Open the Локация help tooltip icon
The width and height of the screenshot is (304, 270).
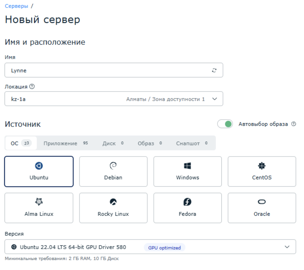point(32,86)
